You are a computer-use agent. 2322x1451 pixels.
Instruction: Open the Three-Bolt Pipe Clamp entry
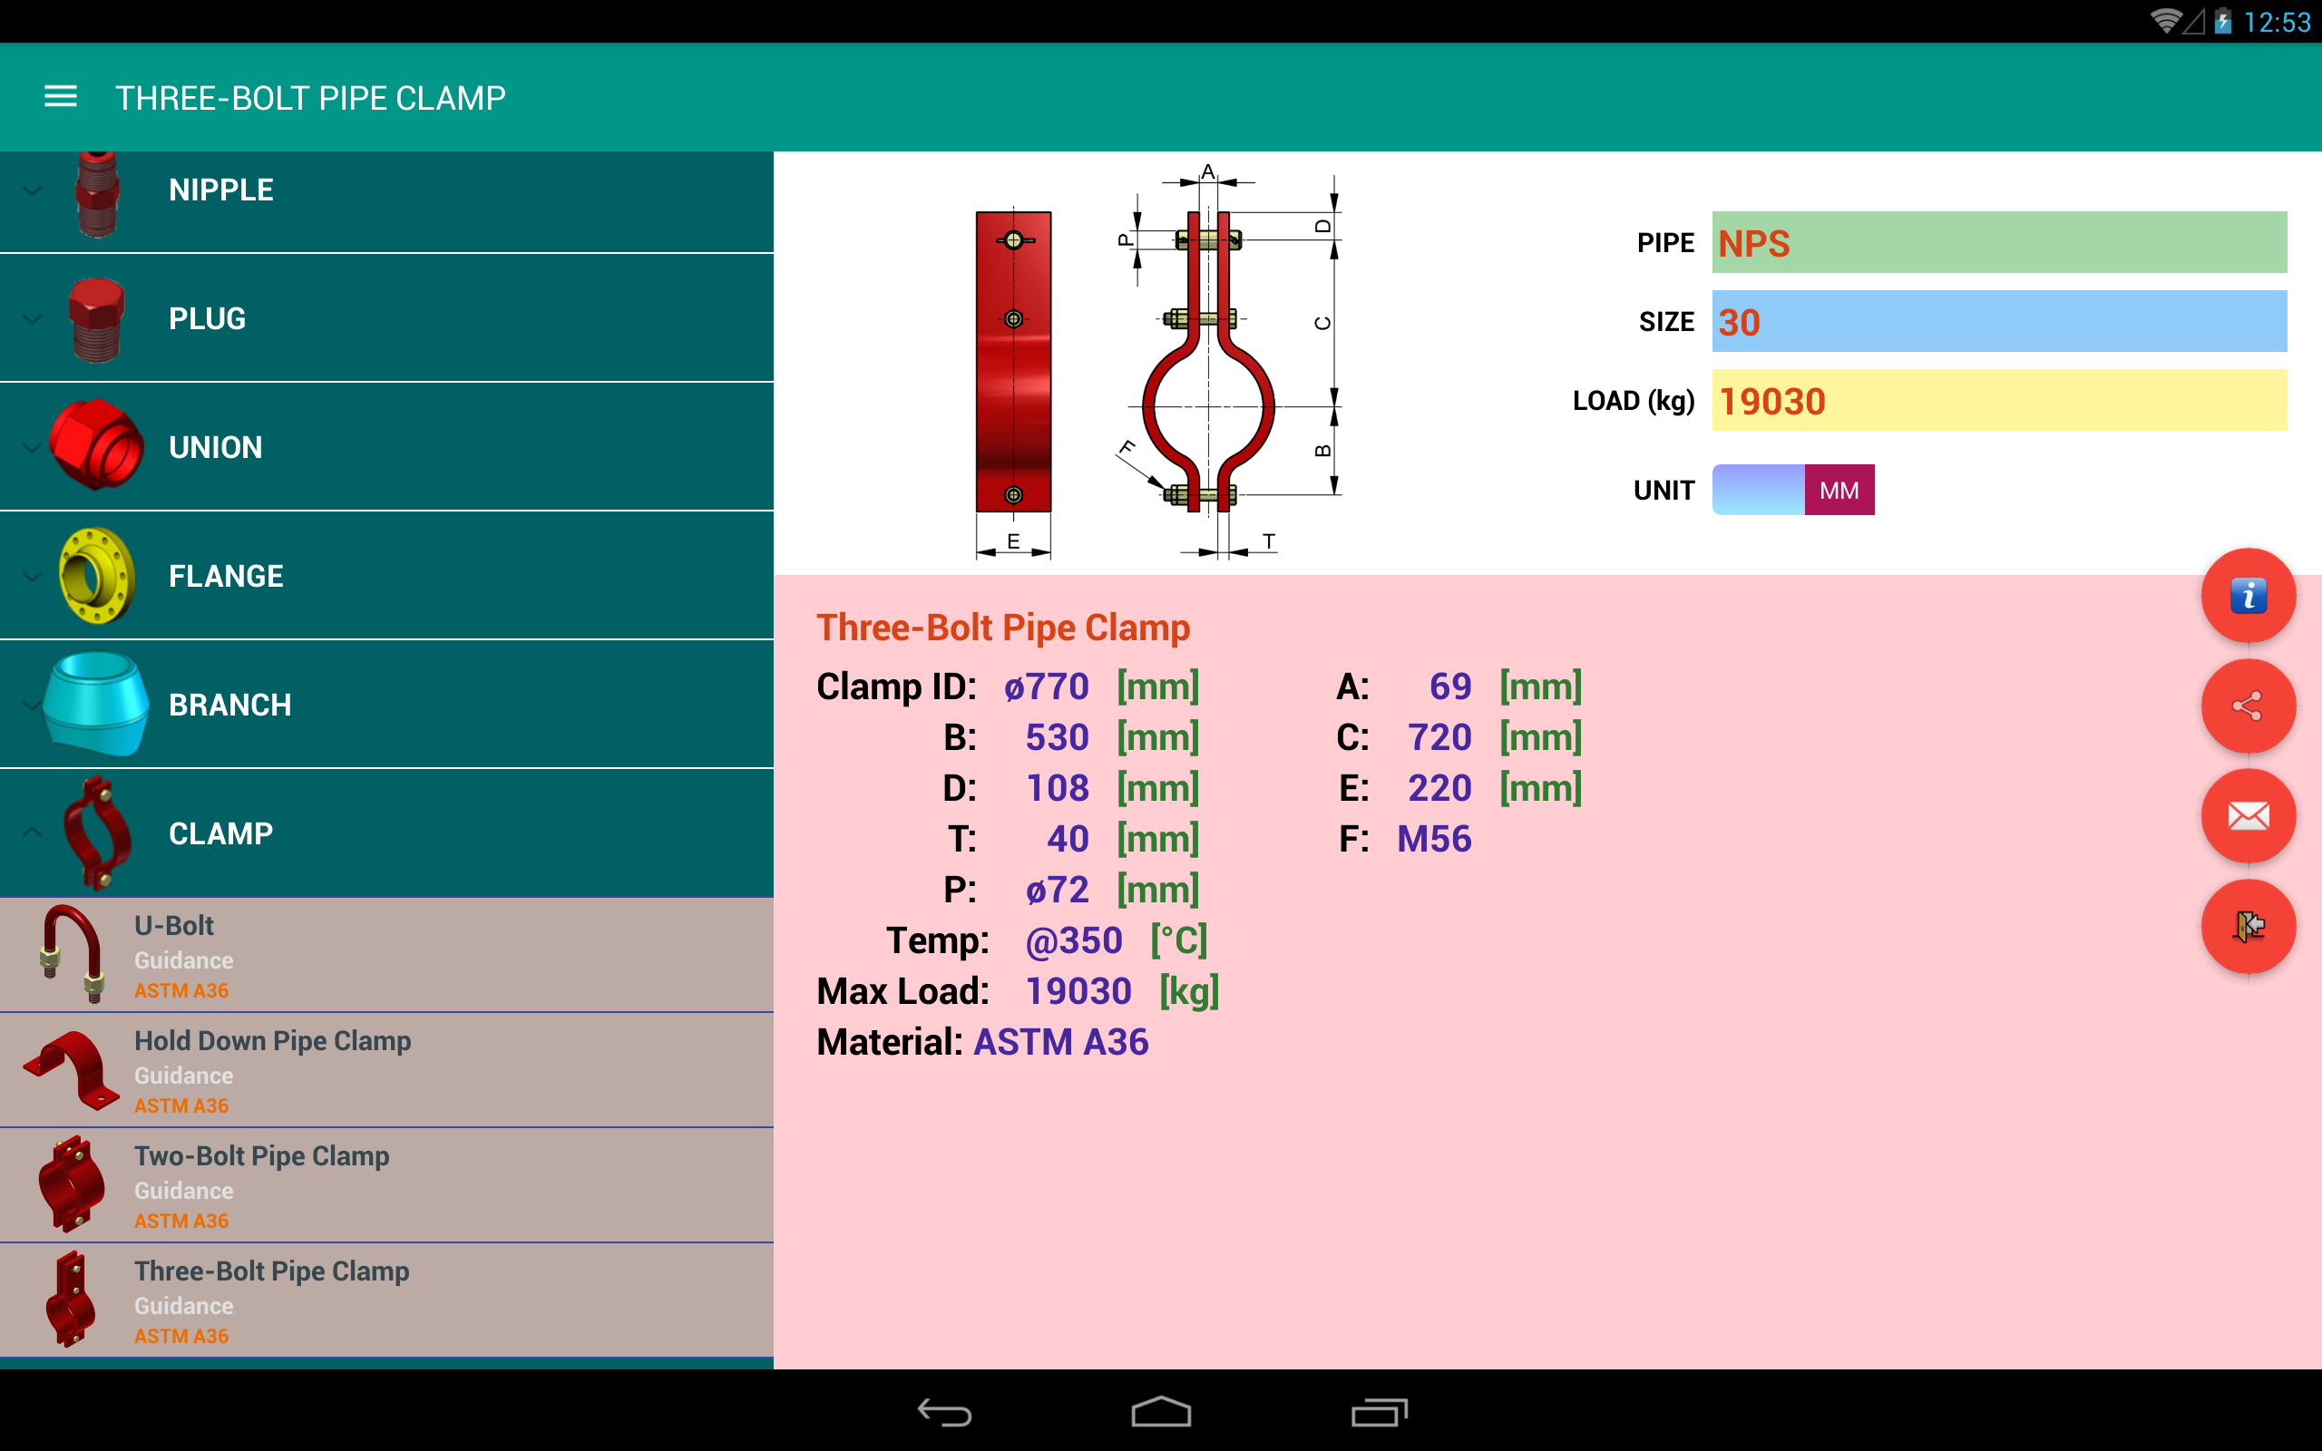tap(386, 1300)
